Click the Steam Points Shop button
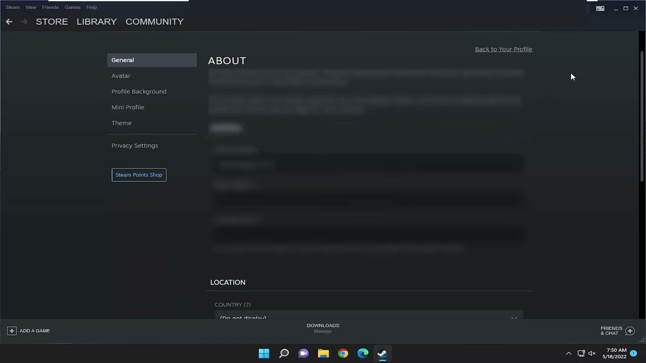 click(139, 174)
